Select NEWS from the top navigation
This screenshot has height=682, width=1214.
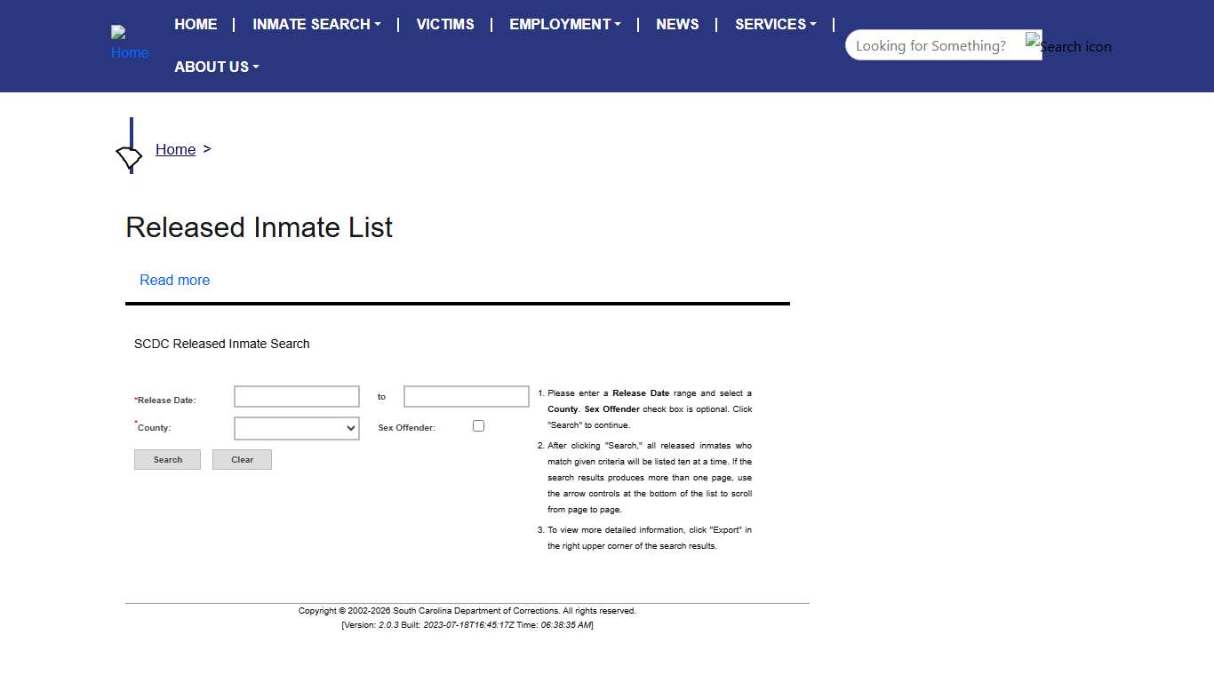click(x=677, y=24)
